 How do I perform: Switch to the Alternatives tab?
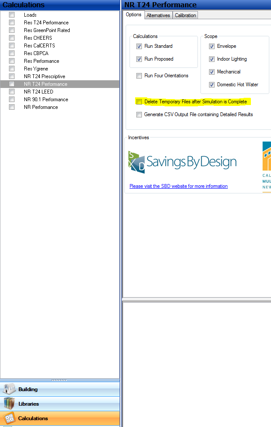click(x=158, y=15)
